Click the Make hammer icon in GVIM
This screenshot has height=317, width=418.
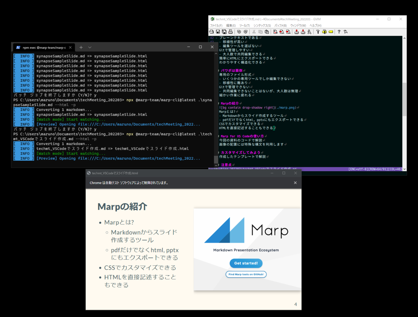(x=318, y=32)
